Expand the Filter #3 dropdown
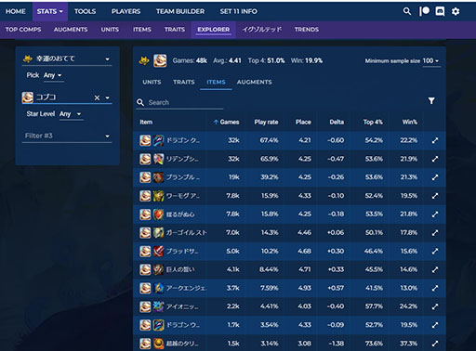 click(x=67, y=136)
